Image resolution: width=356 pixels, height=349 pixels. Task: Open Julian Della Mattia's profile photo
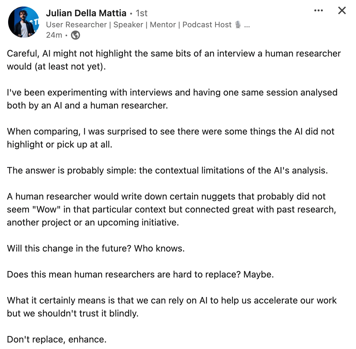coord(24,22)
